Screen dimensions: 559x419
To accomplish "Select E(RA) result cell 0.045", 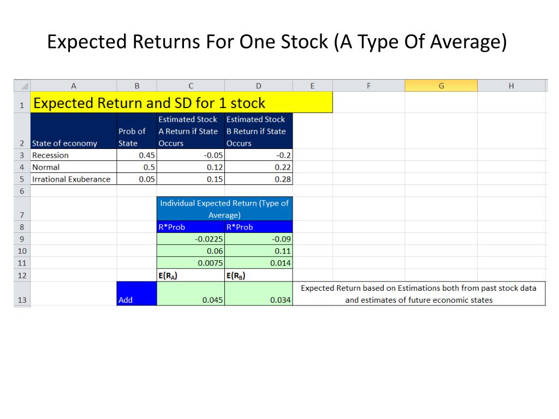I will [191, 294].
